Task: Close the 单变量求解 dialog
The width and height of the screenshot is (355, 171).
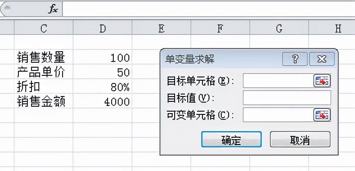Action: [x=321, y=59]
